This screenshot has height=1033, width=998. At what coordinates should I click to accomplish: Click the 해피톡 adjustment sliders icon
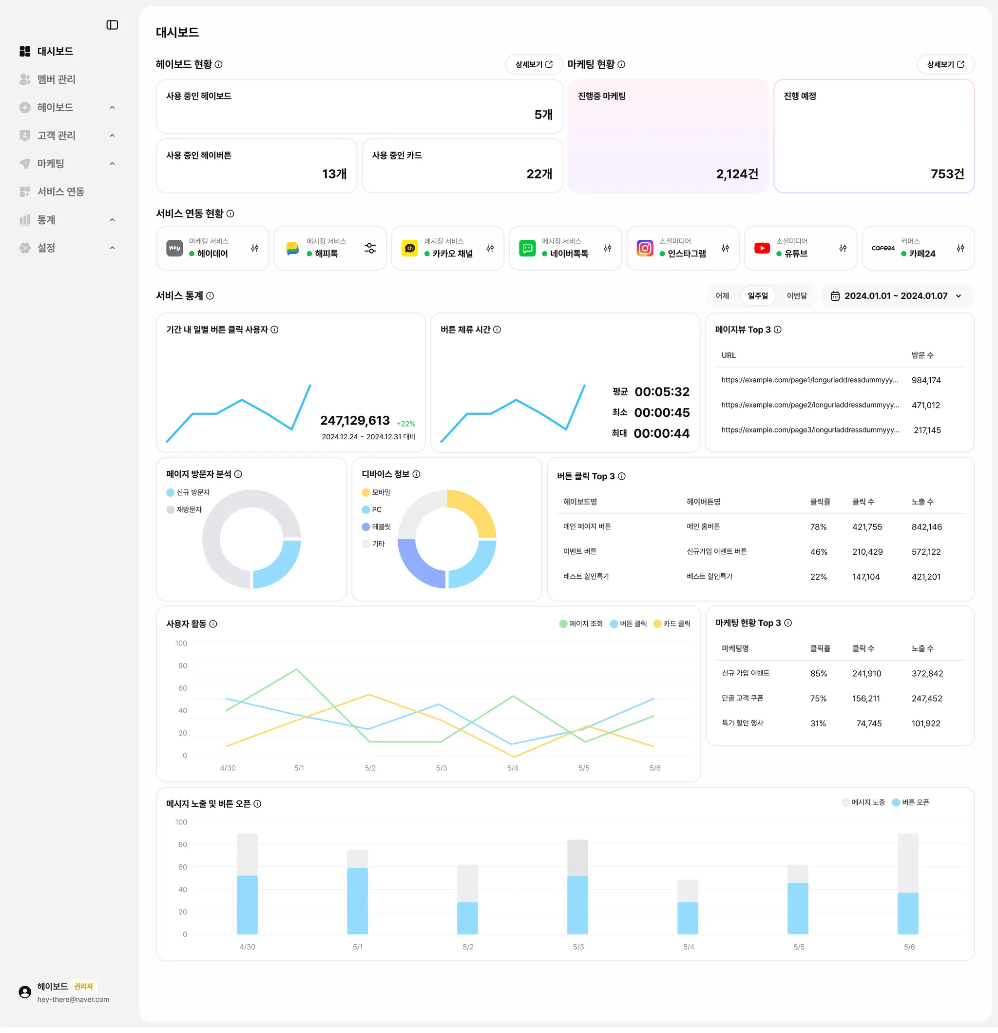(x=370, y=248)
